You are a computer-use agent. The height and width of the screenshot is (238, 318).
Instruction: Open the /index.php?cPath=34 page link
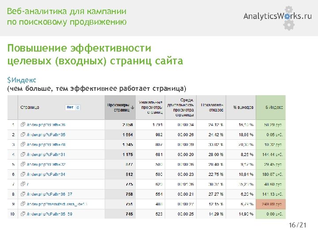click(46, 175)
